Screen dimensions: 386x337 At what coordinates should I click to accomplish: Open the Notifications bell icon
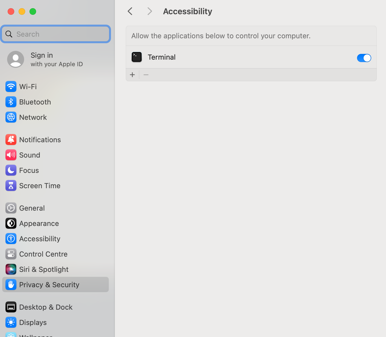pyautogui.click(x=11, y=140)
